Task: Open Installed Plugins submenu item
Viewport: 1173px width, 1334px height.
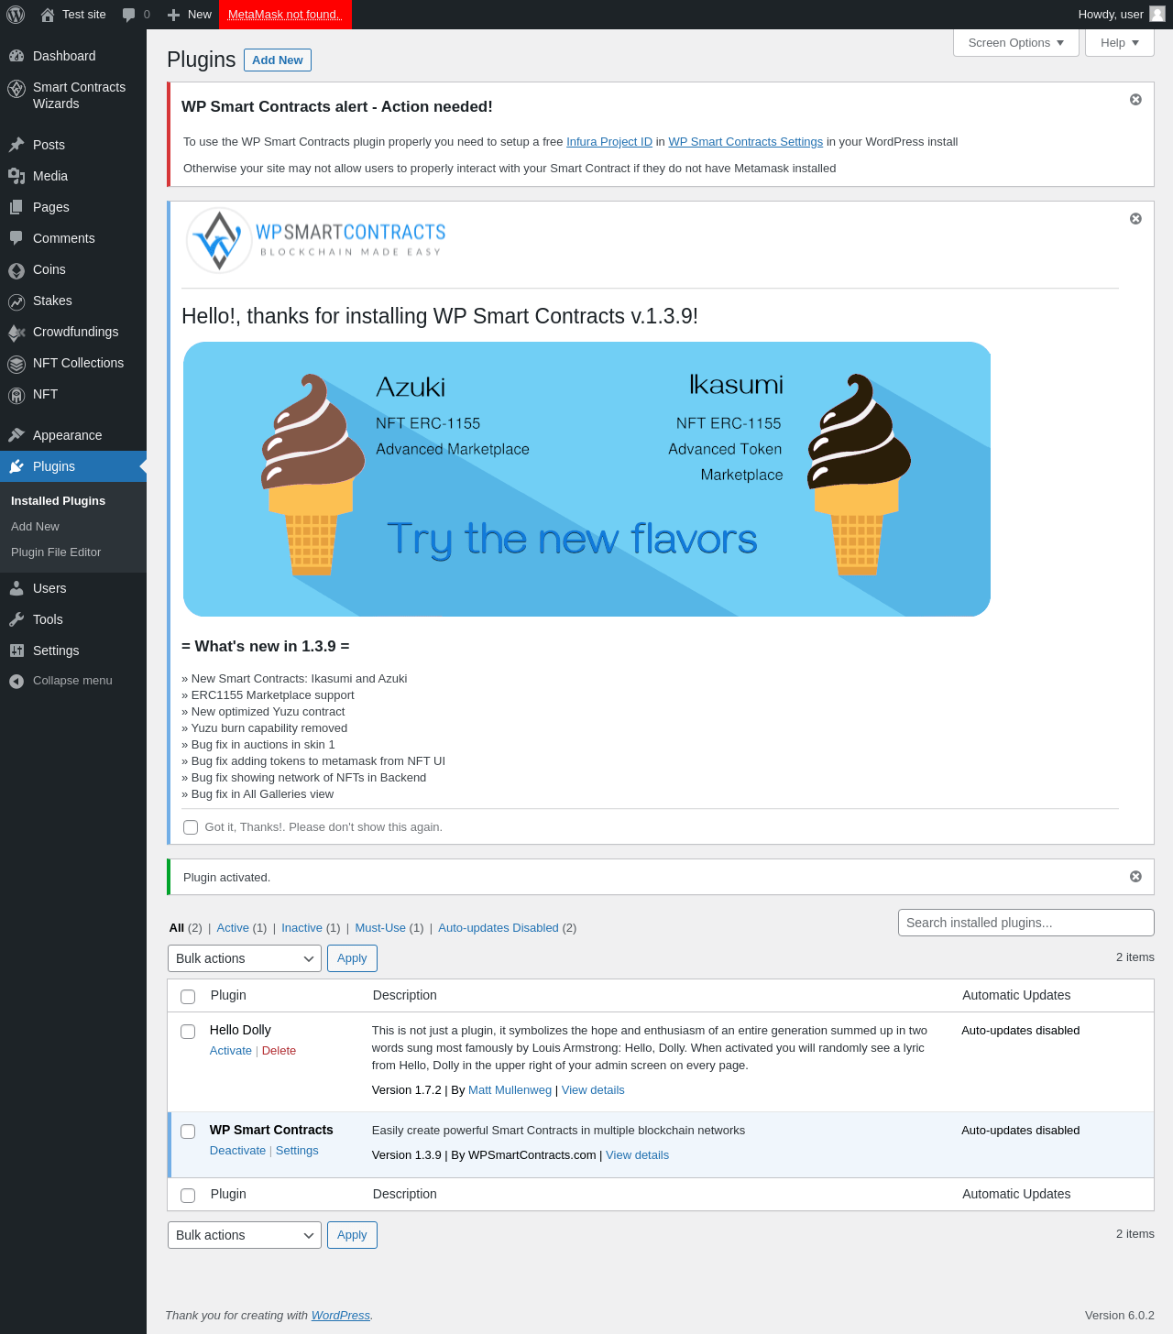Action: pyautogui.click(x=58, y=501)
